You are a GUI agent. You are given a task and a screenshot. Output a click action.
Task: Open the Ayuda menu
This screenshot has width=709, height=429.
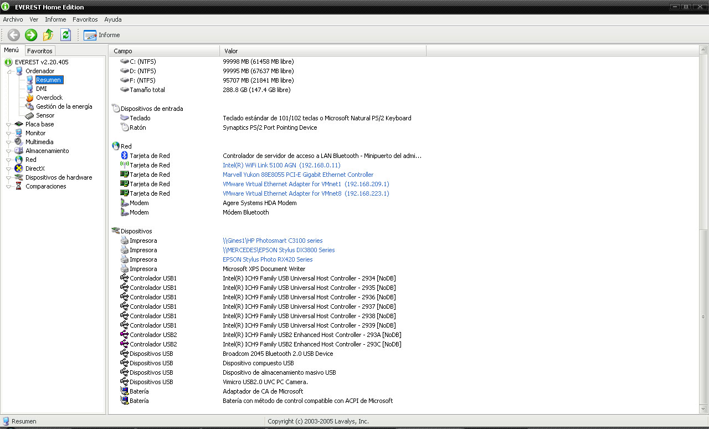tap(113, 19)
